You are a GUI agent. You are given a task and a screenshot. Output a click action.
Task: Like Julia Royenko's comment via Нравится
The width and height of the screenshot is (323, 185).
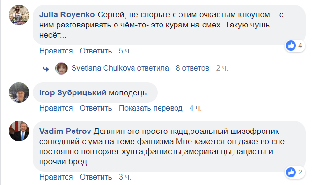(56, 51)
